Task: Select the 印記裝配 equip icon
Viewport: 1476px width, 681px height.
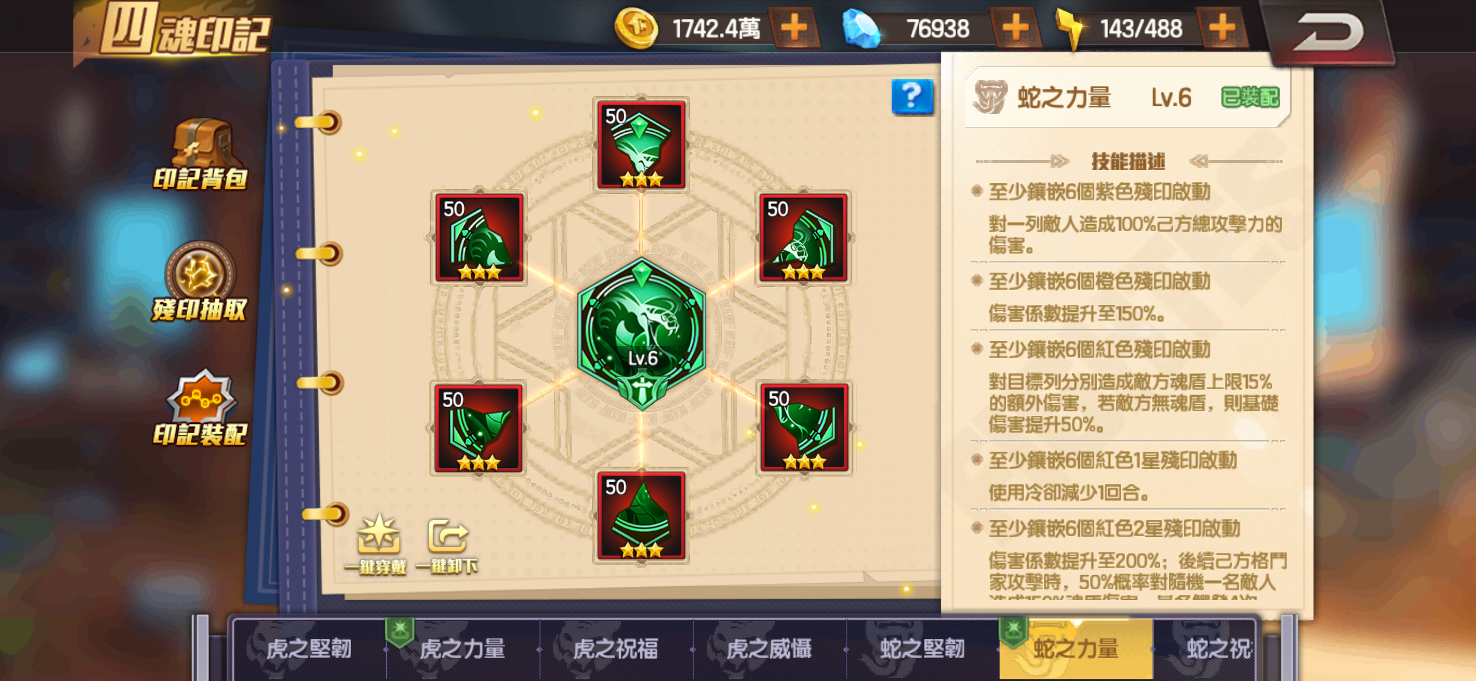Action: click(200, 408)
